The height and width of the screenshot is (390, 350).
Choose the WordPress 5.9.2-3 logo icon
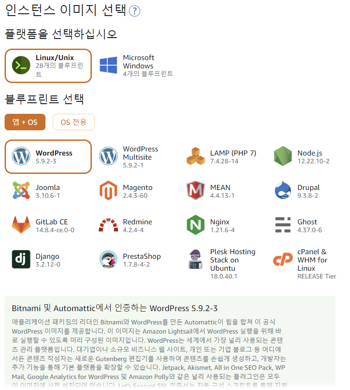tap(21, 156)
